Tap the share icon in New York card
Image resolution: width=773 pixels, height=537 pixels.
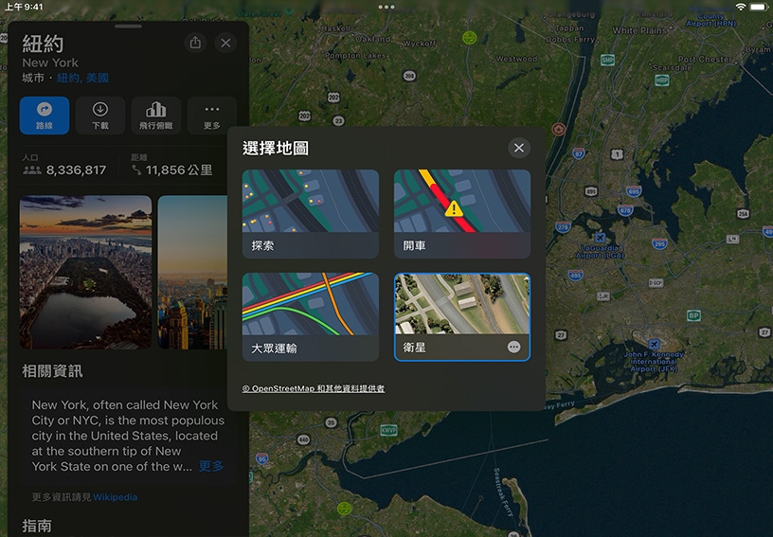coord(195,43)
